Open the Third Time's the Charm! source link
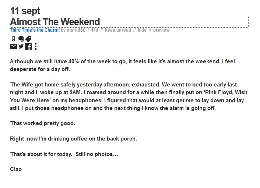Viewport: 260px width, 188px height. click(x=35, y=30)
